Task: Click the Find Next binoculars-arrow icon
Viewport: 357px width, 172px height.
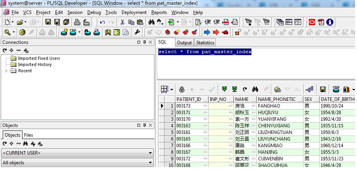Action: [160, 22]
